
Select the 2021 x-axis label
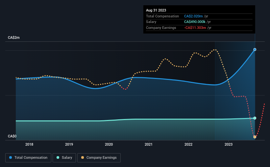149,144
